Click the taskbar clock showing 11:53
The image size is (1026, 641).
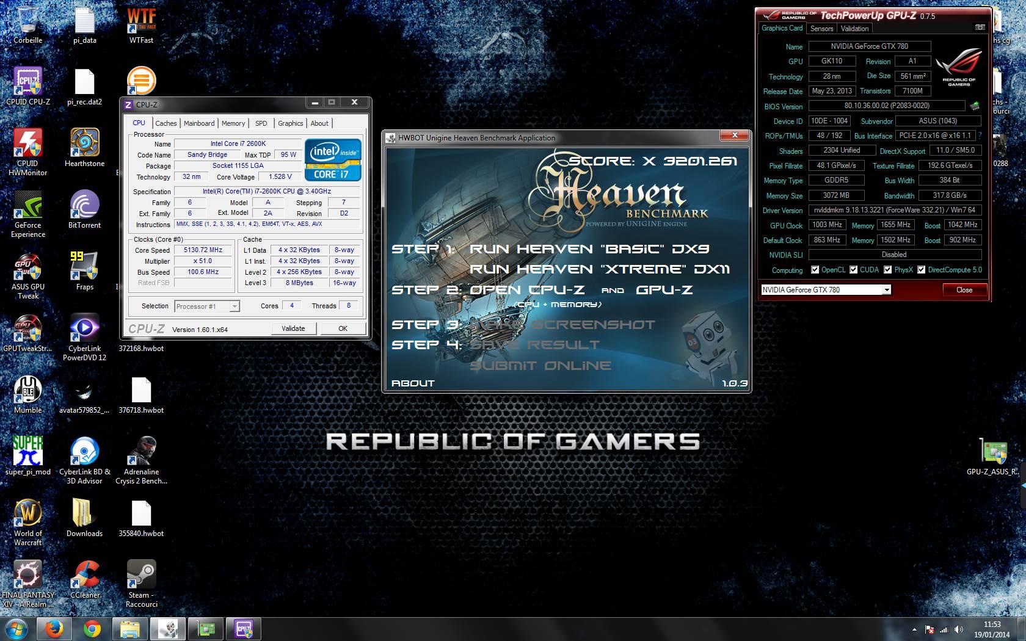(x=992, y=629)
